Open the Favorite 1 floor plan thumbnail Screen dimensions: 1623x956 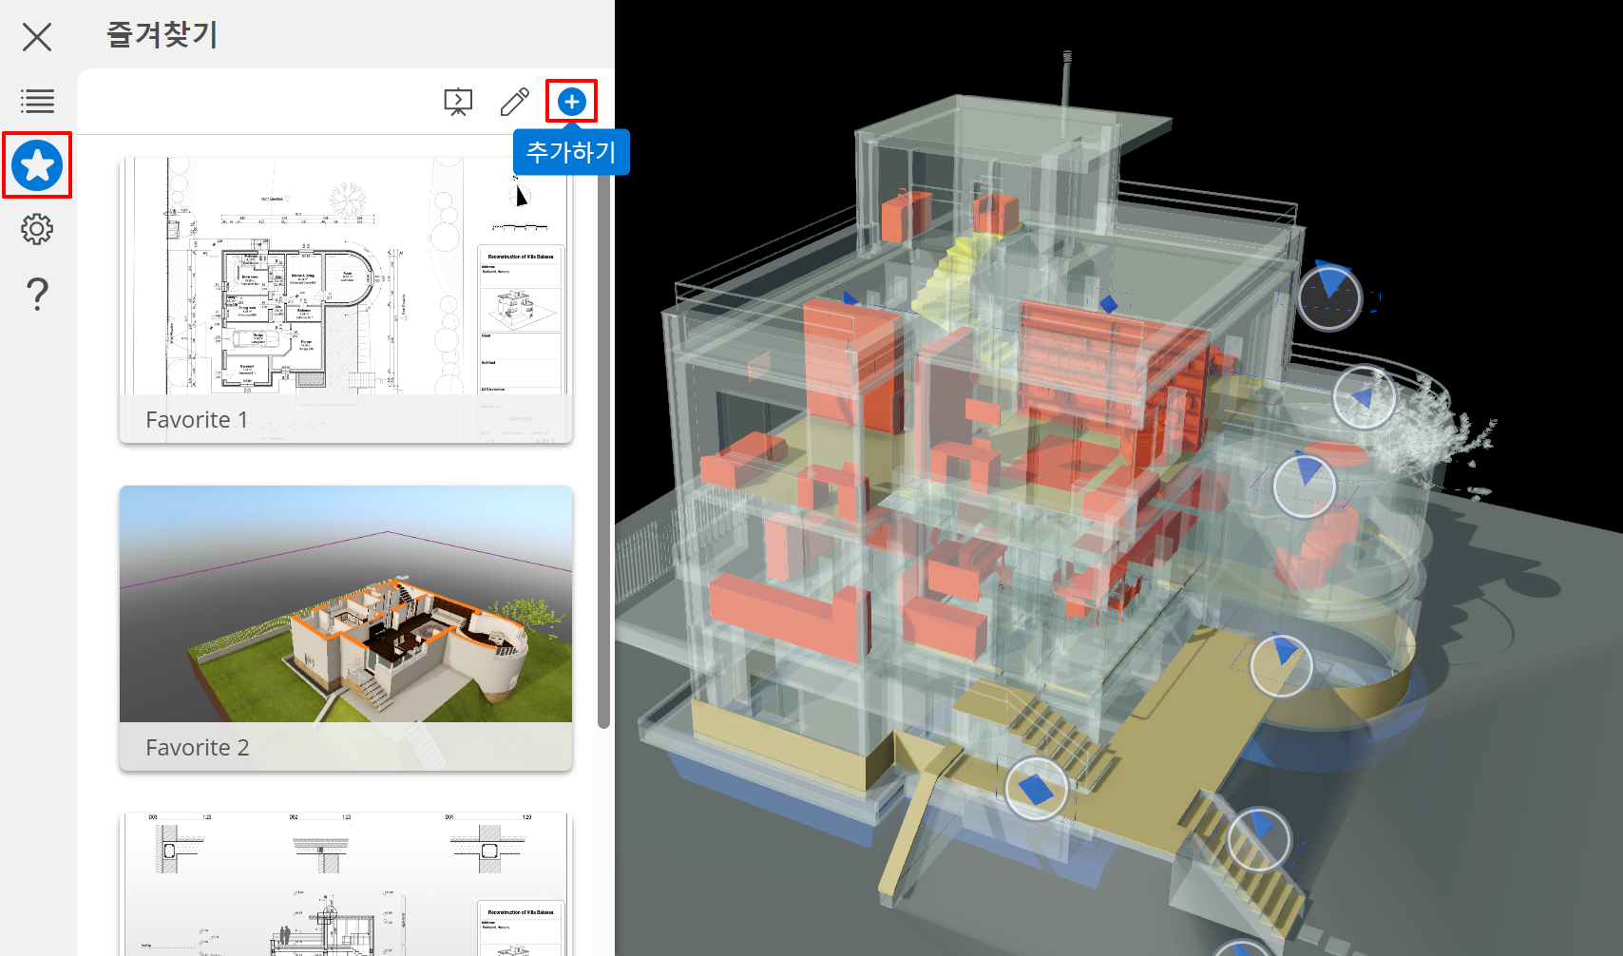point(346,300)
